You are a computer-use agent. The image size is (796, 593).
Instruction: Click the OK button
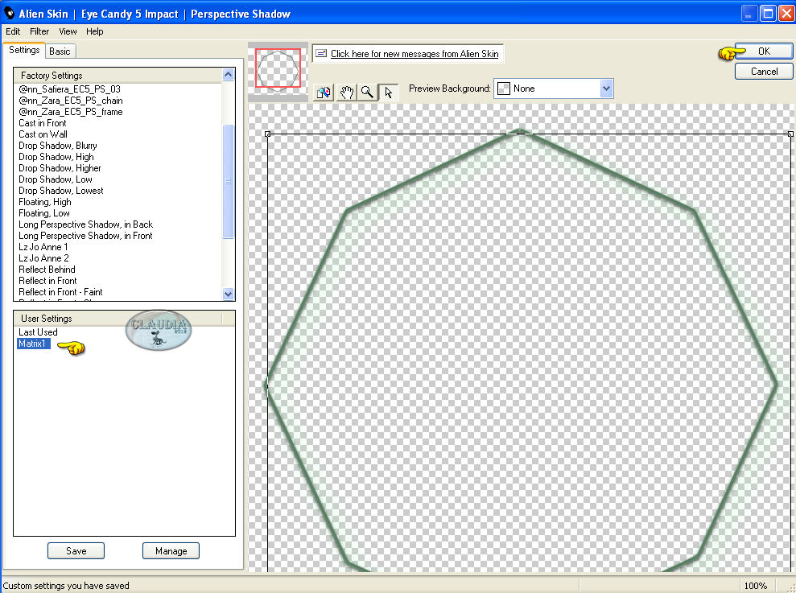(x=764, y=51)
